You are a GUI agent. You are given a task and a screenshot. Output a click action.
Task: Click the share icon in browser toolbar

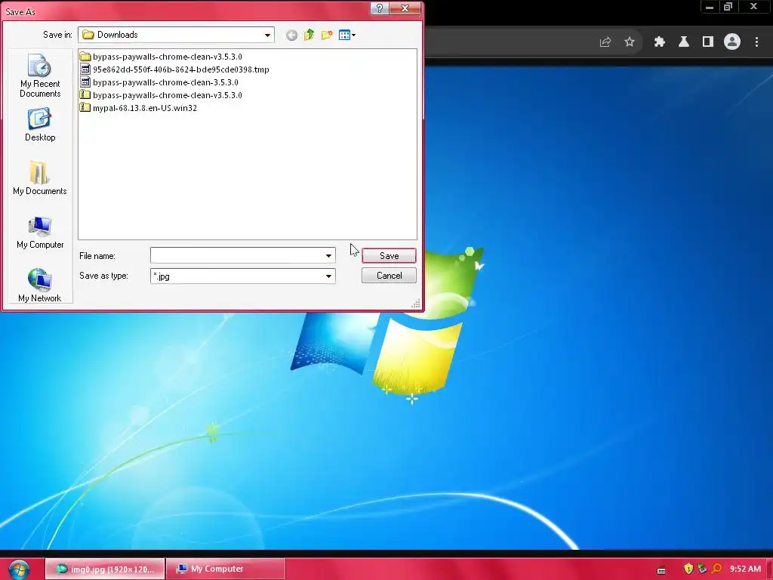pos(605,42)
